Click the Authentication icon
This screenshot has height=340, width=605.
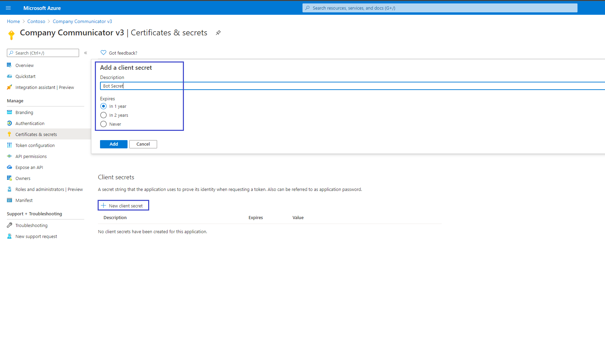pyautogui.click(x=9, y=123)
